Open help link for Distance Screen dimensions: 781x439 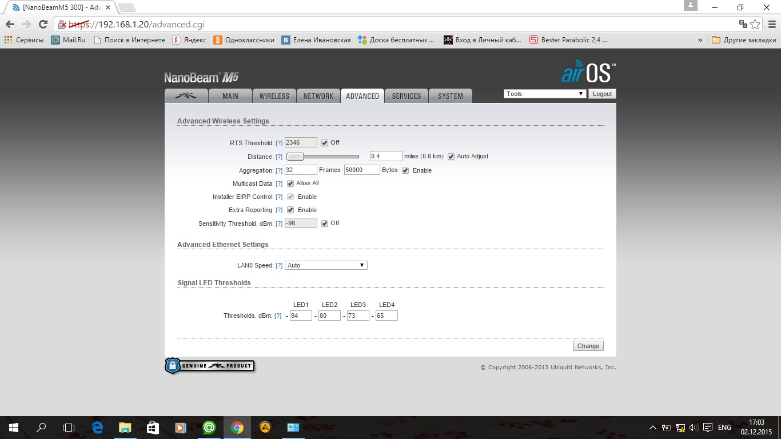tap(279, 157)
